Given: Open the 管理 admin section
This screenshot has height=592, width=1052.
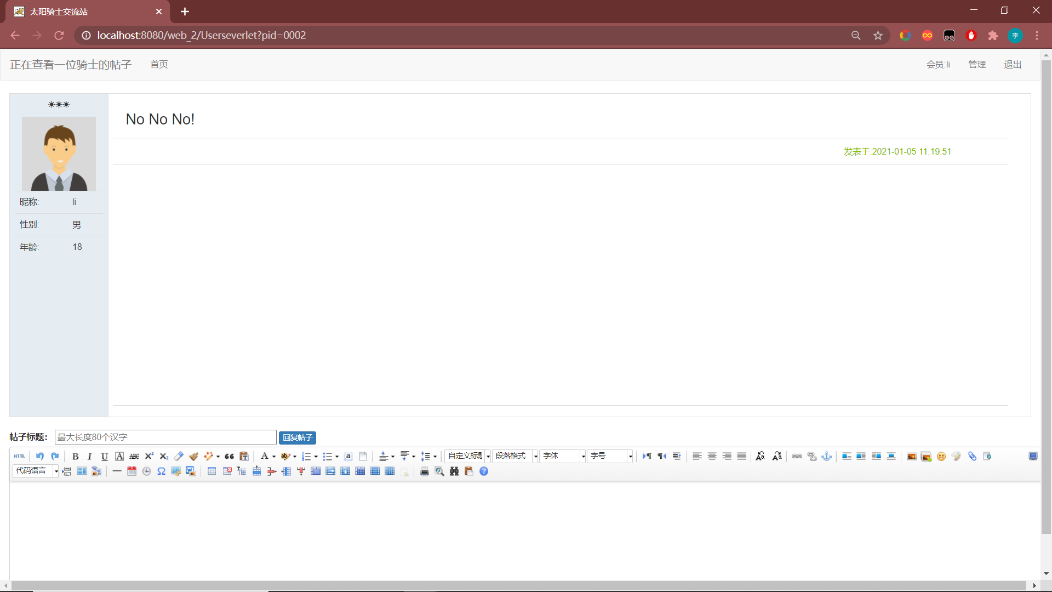Looking at the screenshot, I should (977, 64).
